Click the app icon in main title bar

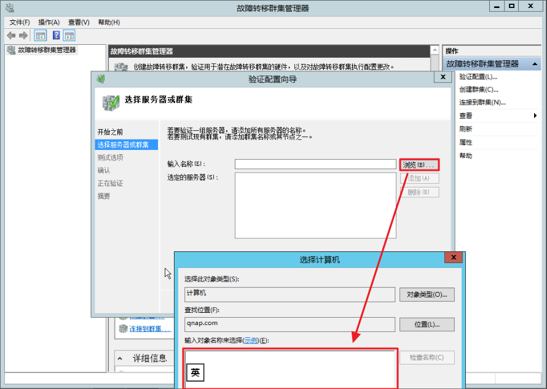pyautogui.click(x=10, y=7)
